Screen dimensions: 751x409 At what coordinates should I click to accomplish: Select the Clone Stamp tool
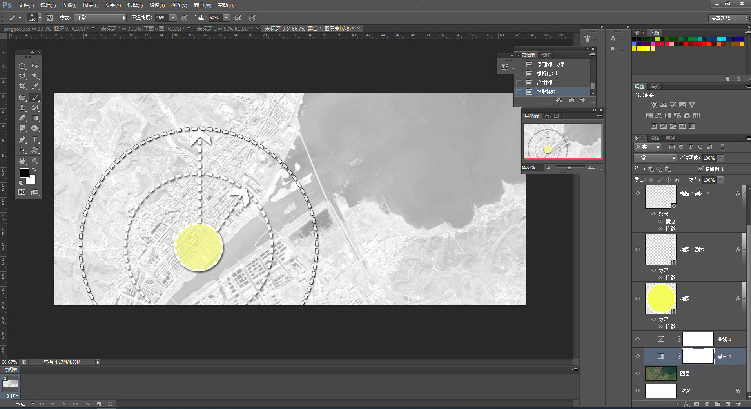point(22,108)
